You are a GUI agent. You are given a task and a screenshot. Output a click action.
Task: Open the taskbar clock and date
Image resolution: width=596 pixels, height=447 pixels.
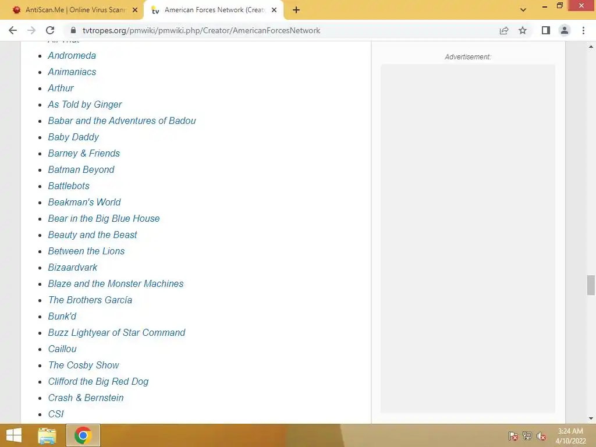(x=570, y=436)
